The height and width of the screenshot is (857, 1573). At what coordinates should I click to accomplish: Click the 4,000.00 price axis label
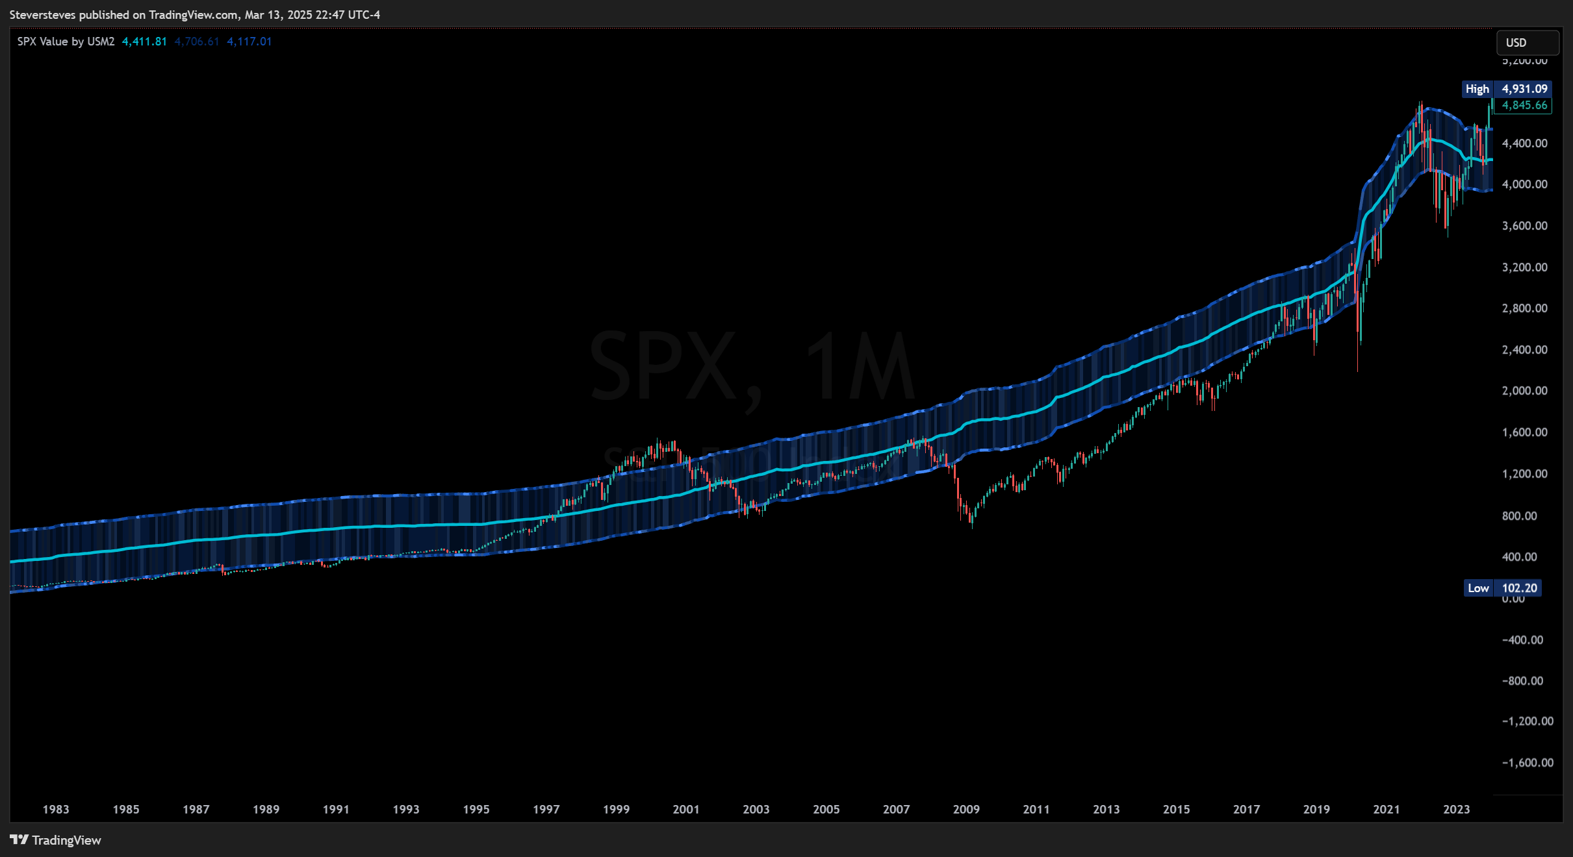click(x=1524, y=184)
